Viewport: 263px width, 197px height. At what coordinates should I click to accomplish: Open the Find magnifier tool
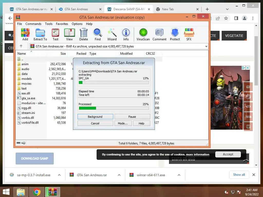click(98, 34)
